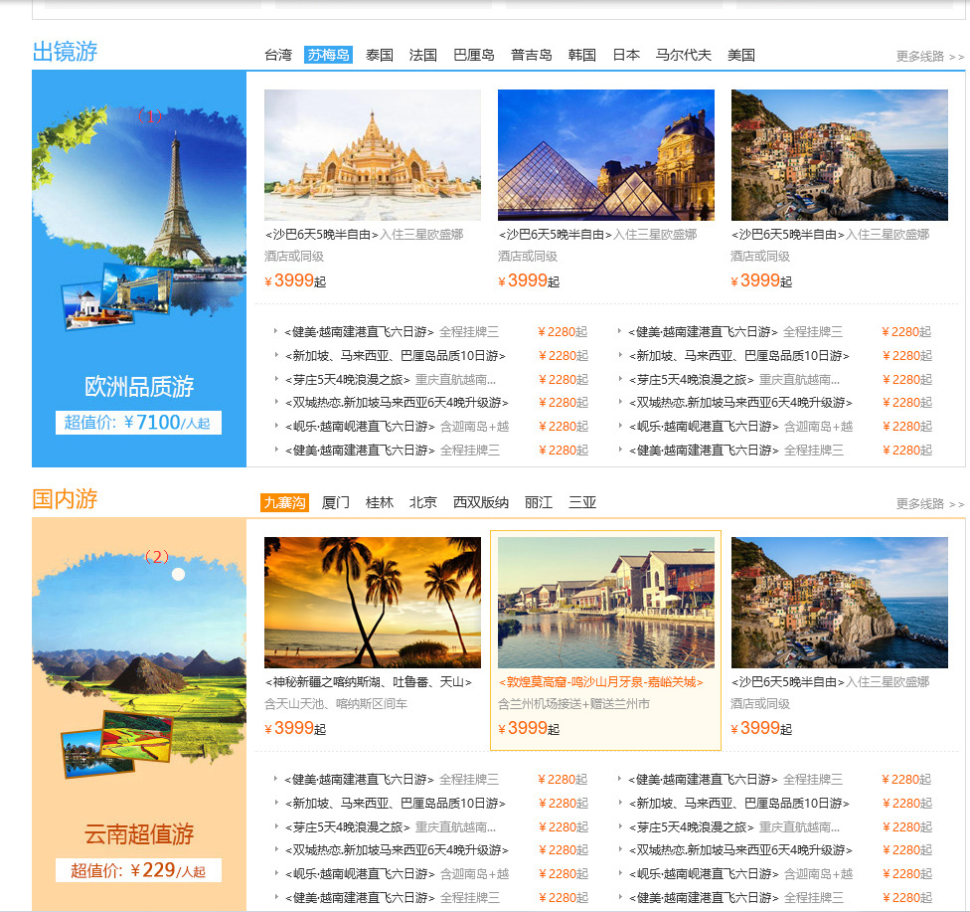The image size is (970, 912).
Task: Switch to the 厦门 tab in 国内游
Action: (336, 503)
